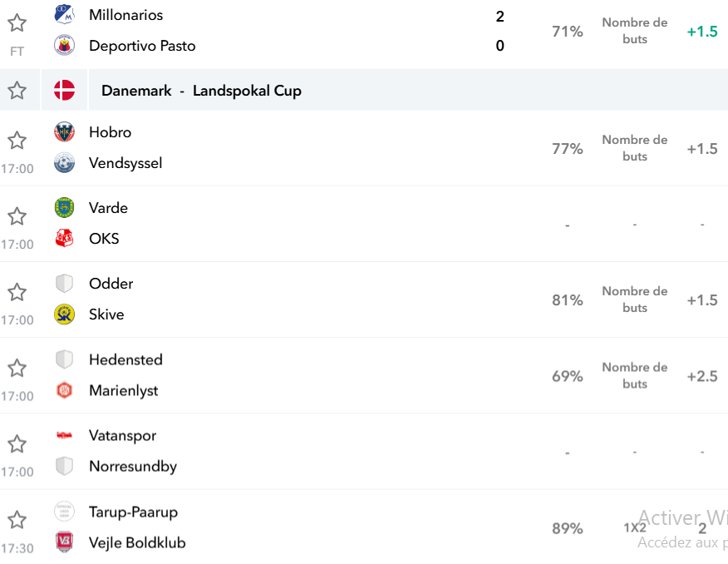Viewport: 728px width, 564px height.
Task: Click the Varde green club logo
Action: pyautogui.click(x=64, y=208)
